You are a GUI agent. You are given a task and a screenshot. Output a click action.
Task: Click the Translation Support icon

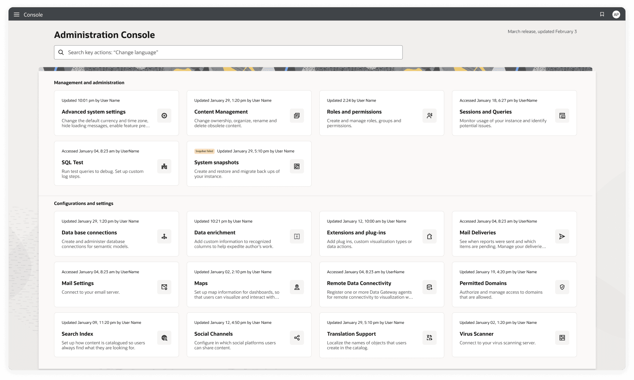tap(429, 338)
